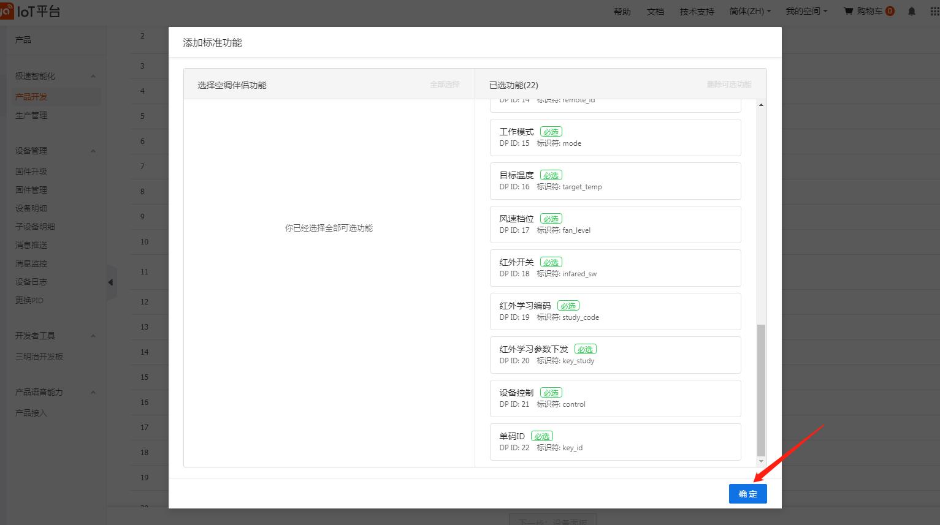Open the 文档 top menu item
This screenshot has width=940, height=525.
point(655,11)
